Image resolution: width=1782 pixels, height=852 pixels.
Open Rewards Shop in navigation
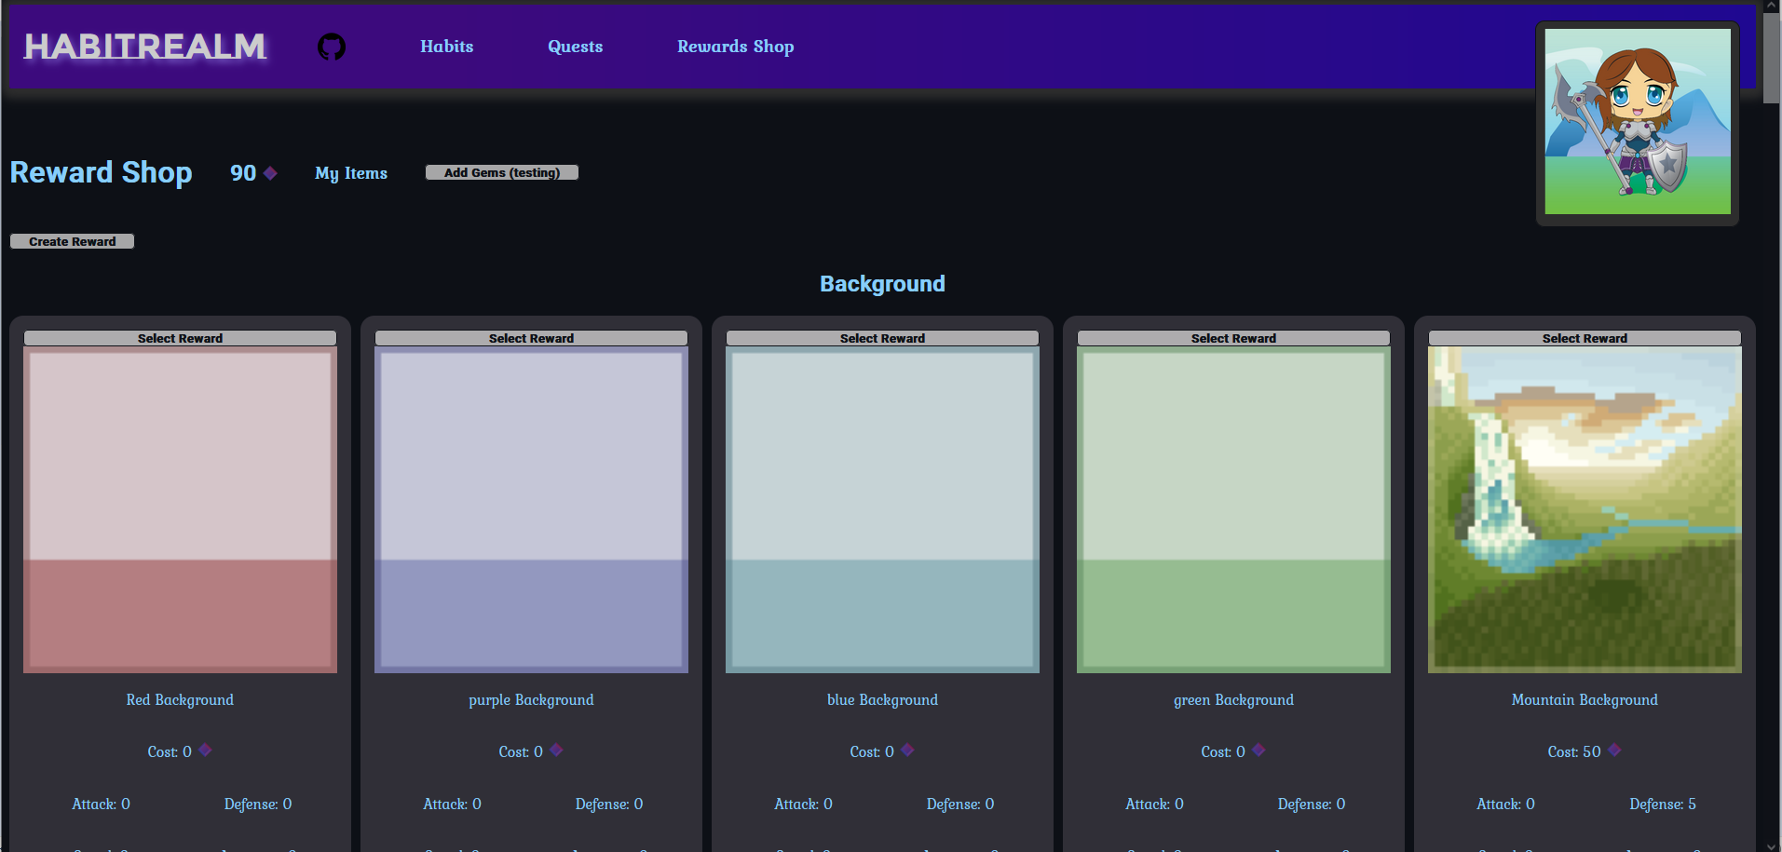pos(735,47)
